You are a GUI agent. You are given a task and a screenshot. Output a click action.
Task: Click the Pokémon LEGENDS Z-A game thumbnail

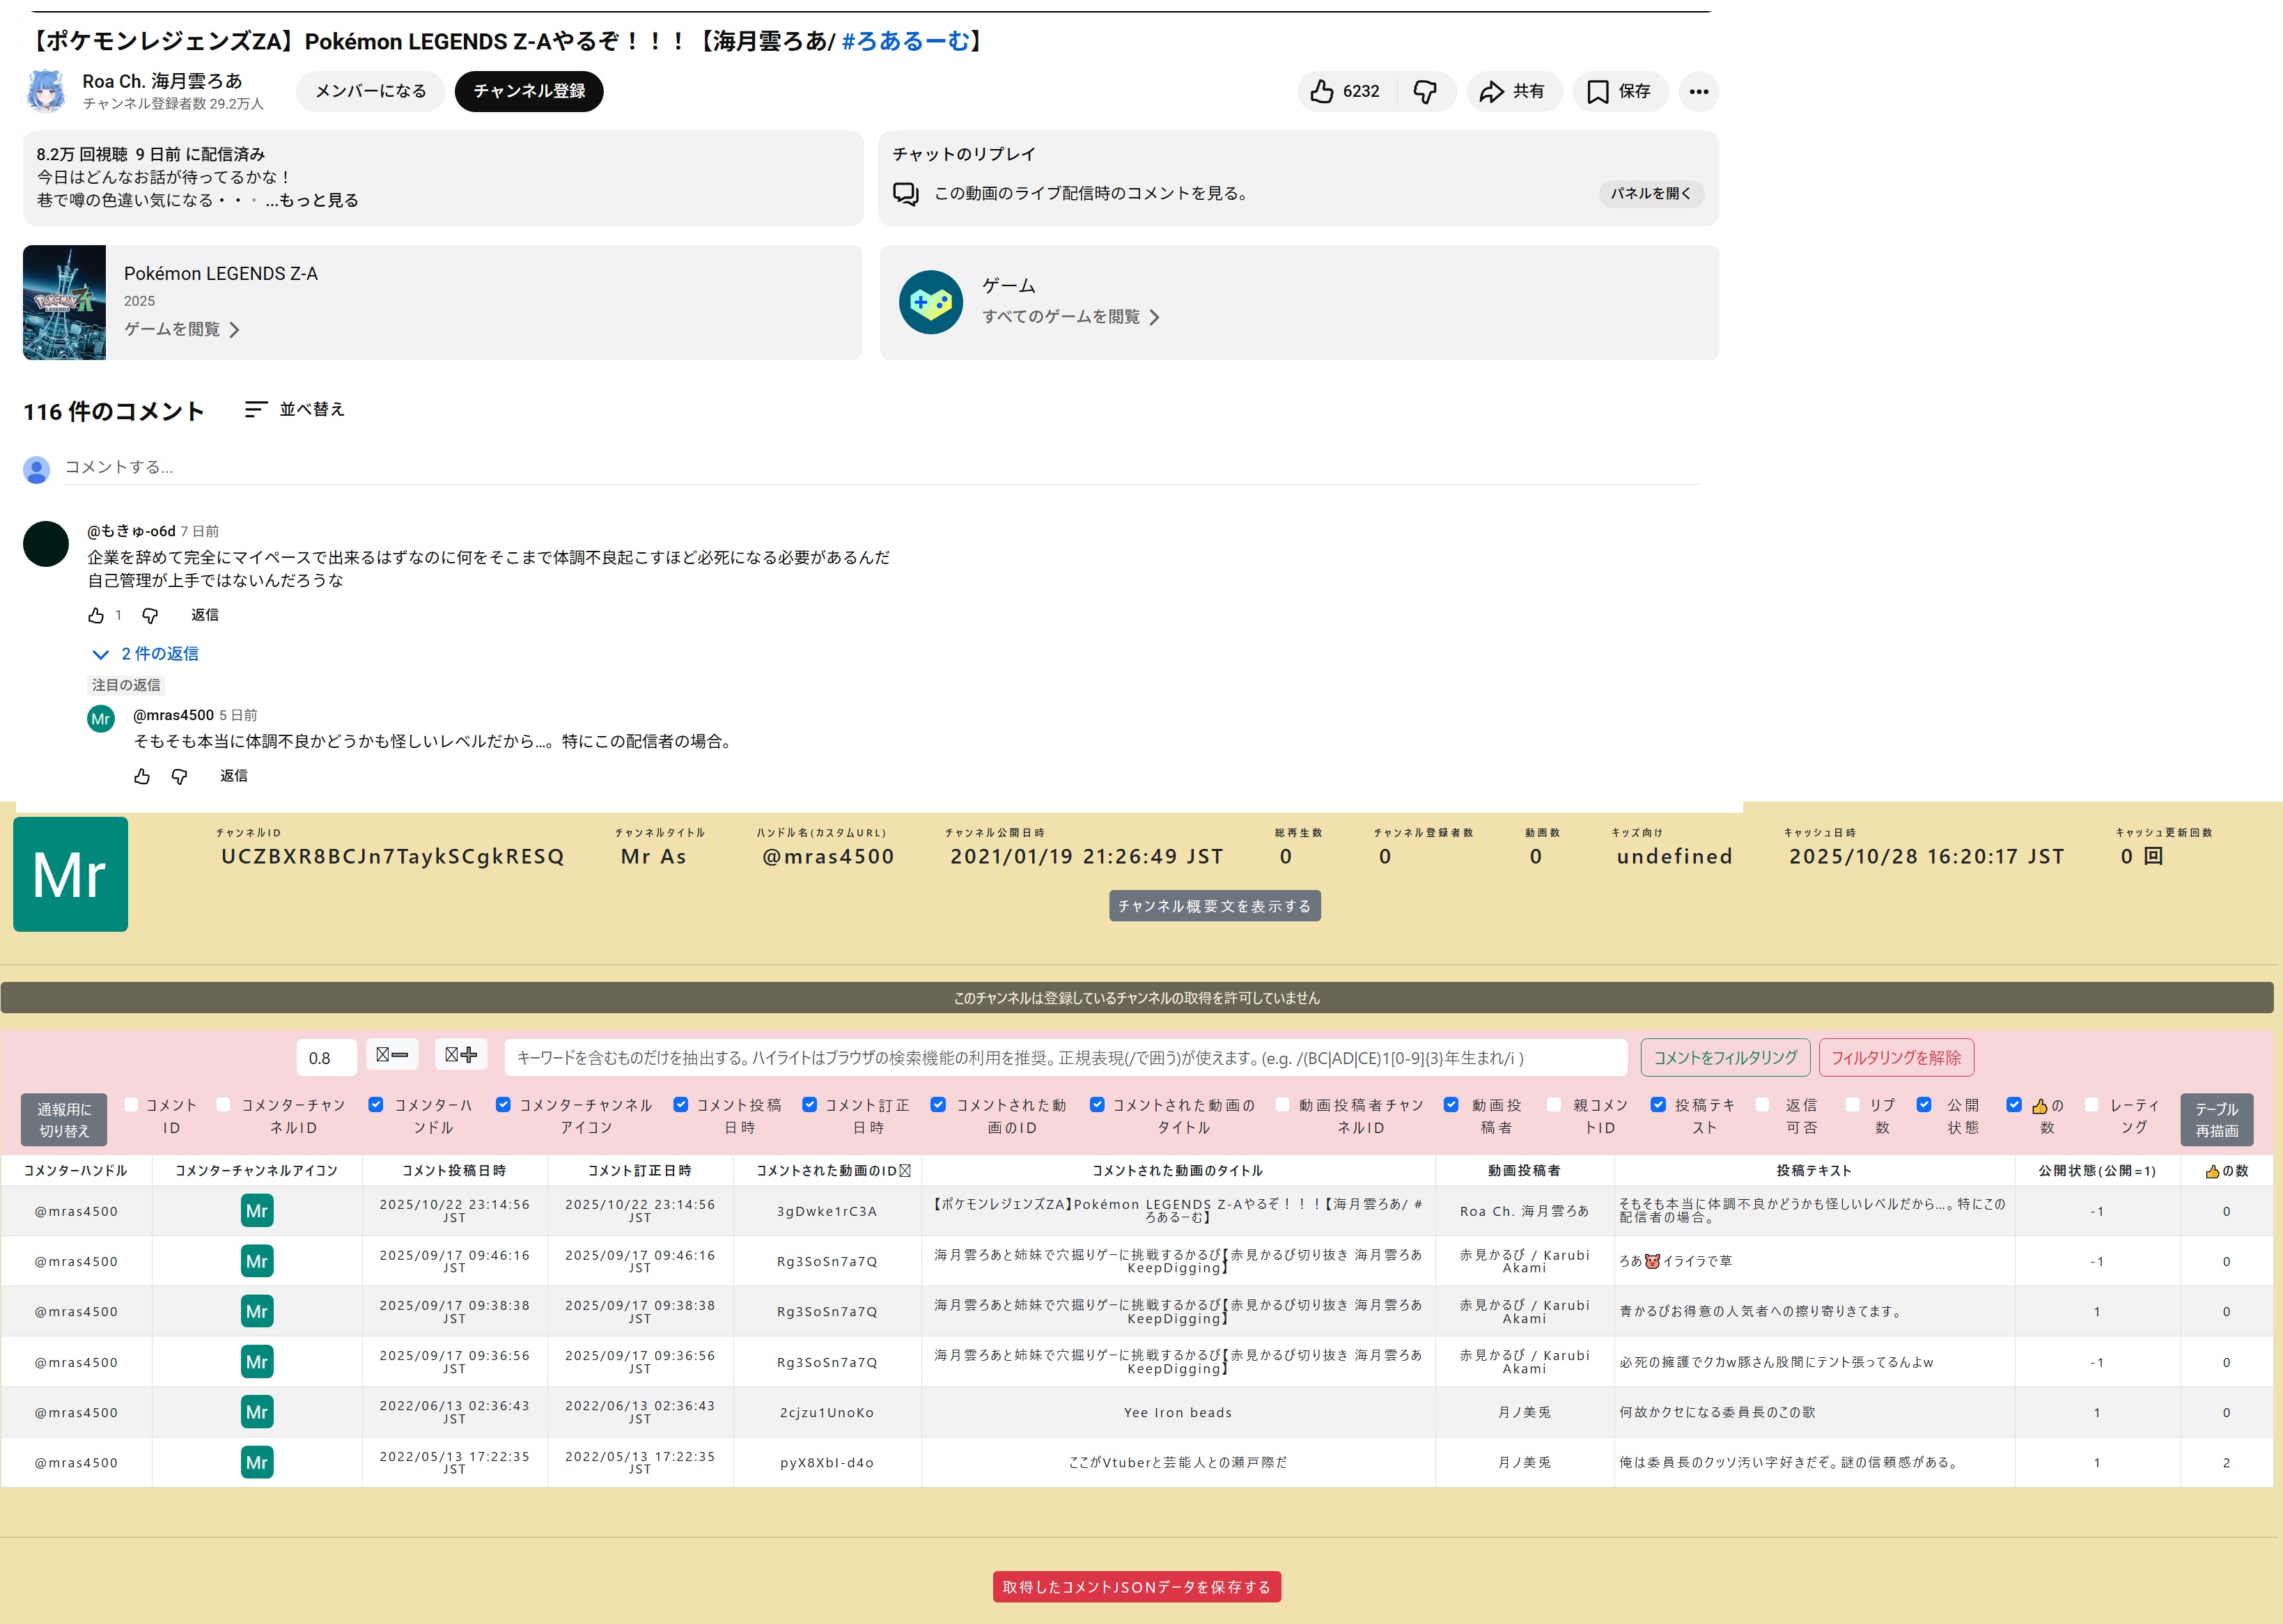coord(64,302)
